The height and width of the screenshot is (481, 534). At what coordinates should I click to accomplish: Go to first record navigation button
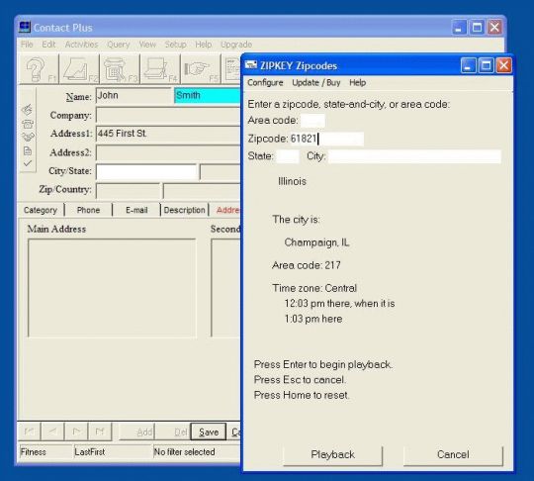tap(29, 432)
